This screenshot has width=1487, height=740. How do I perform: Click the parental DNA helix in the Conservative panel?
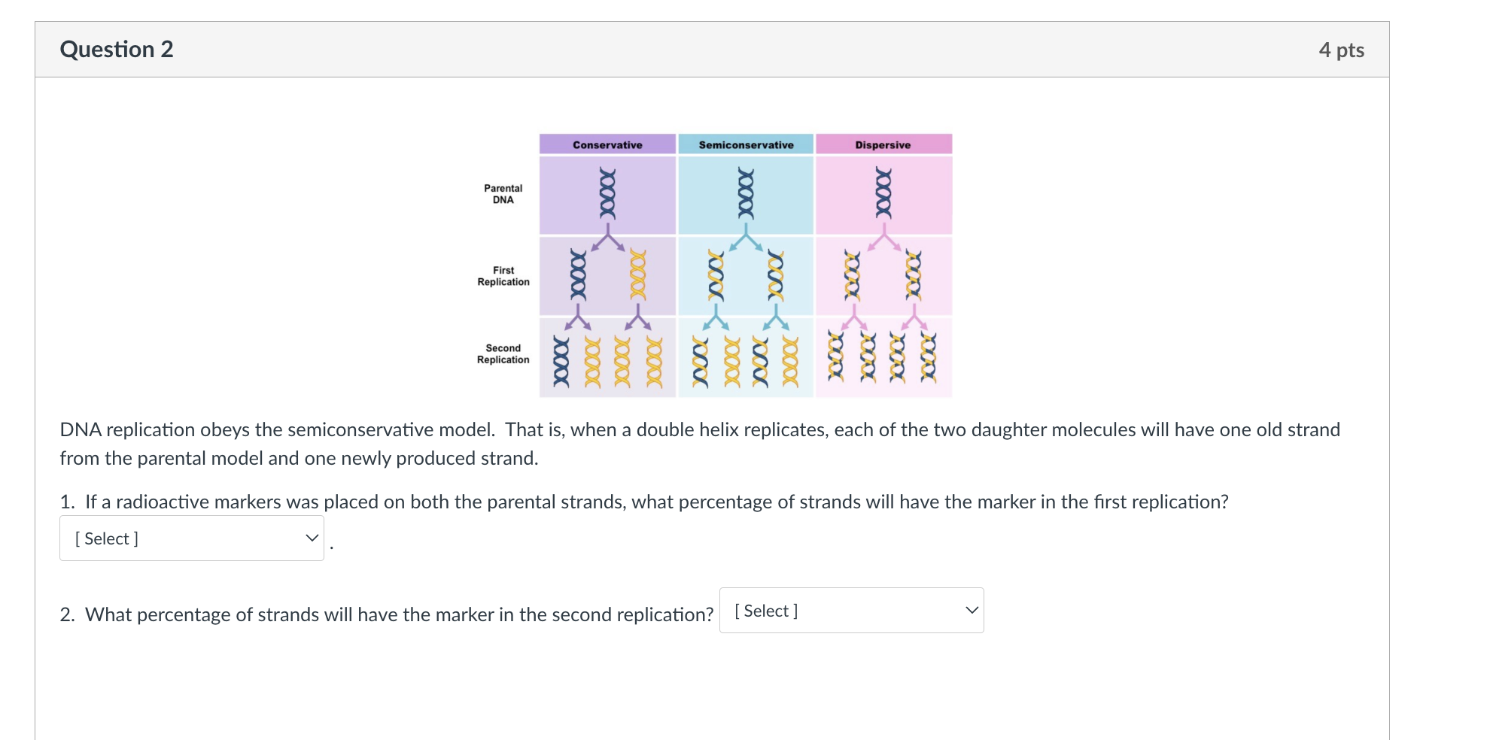tap(607, 194)
